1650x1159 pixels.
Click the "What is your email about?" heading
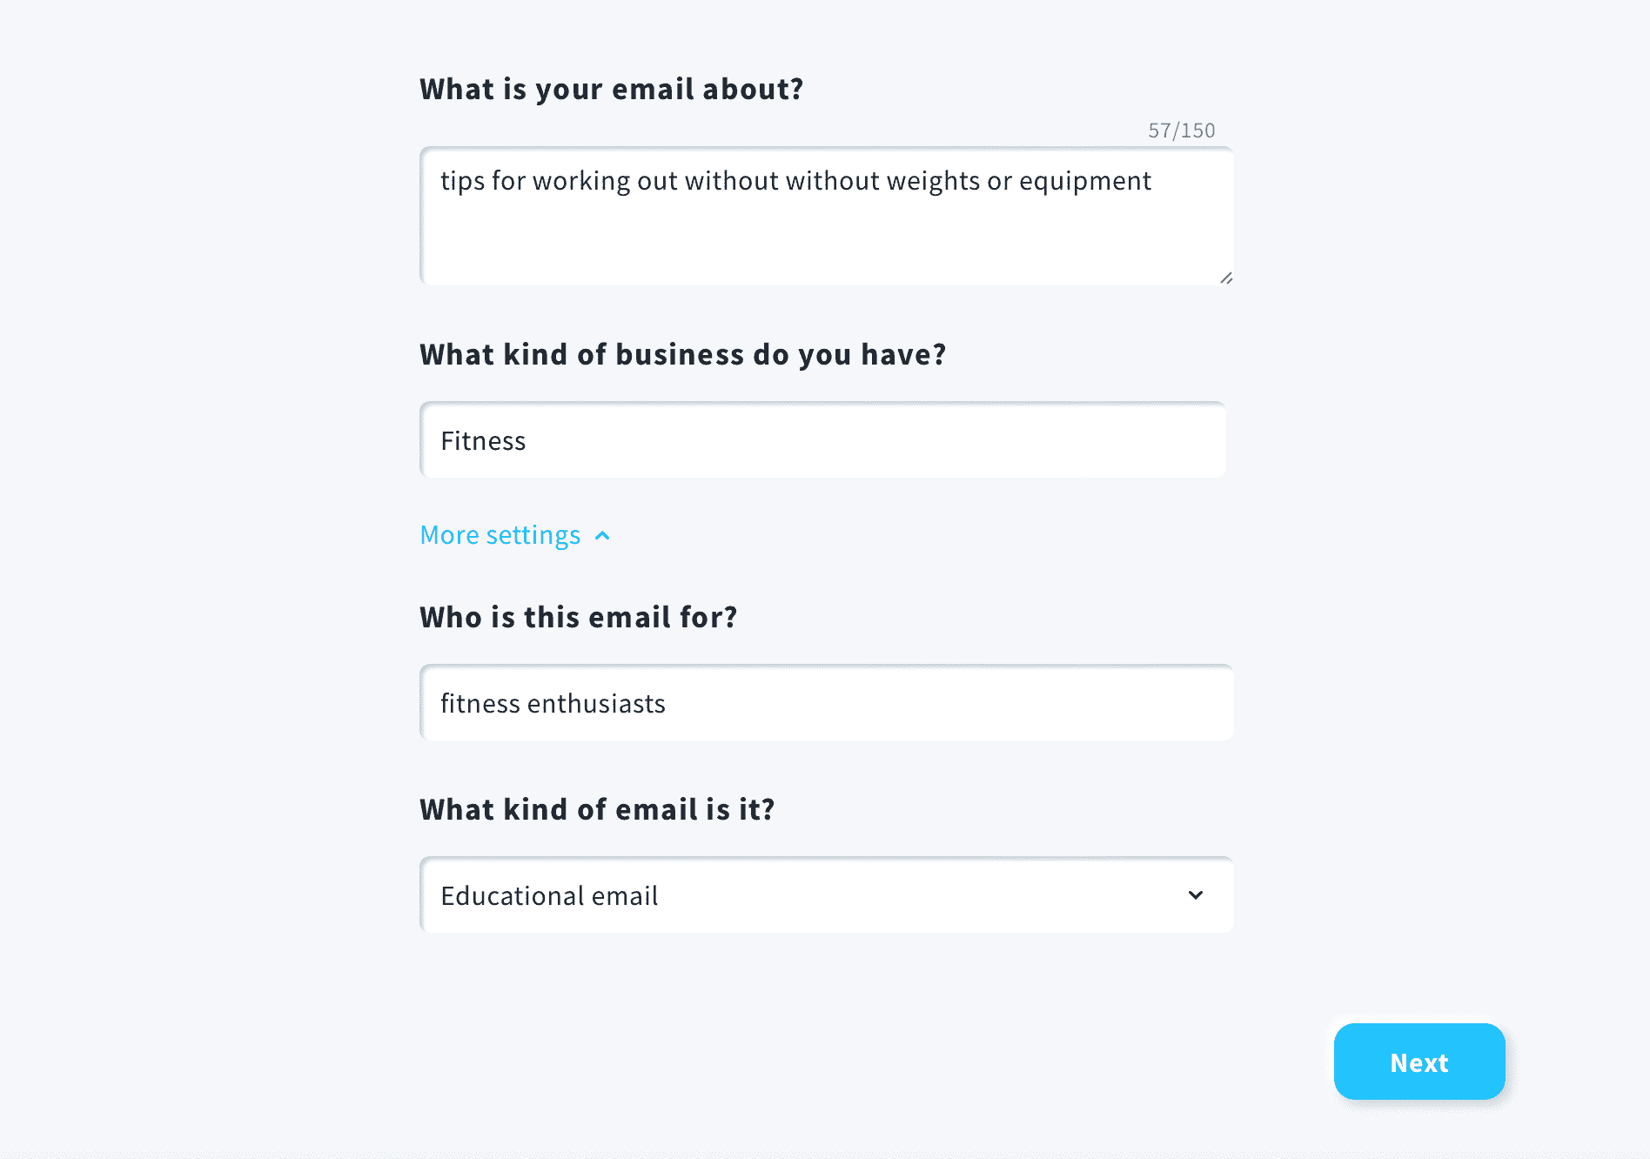pyautogui.click(x=611, y=89)
